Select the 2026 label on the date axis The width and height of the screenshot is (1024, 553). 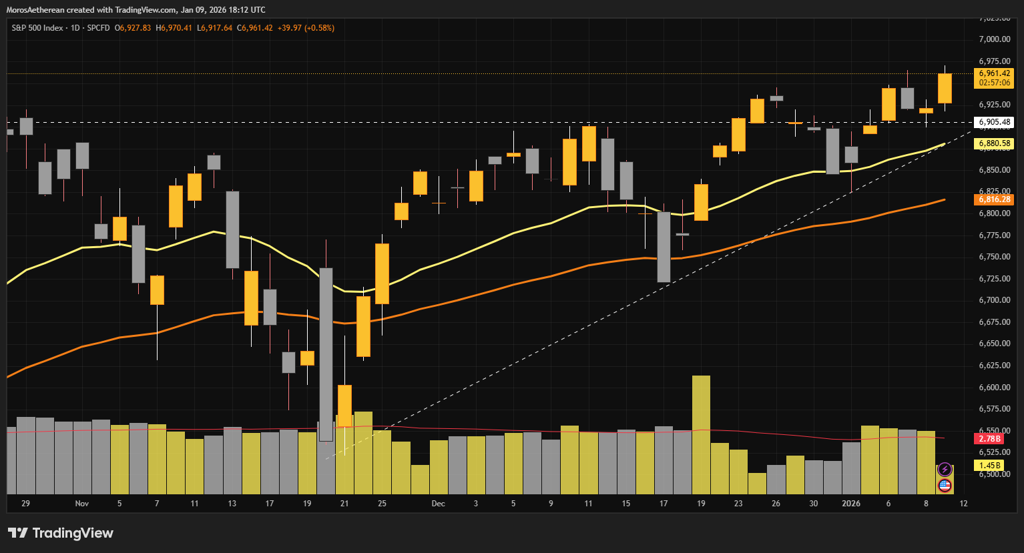click(852, 504)
